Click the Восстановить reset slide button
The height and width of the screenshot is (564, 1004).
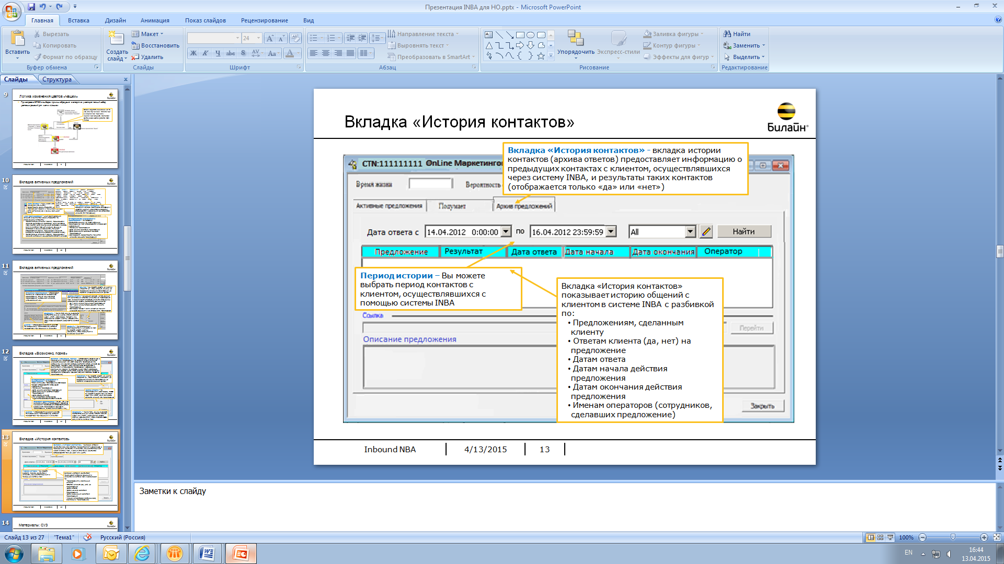point(155,45)
